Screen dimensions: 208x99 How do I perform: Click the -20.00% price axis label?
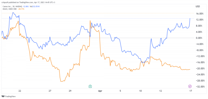(x=199, y=68)
